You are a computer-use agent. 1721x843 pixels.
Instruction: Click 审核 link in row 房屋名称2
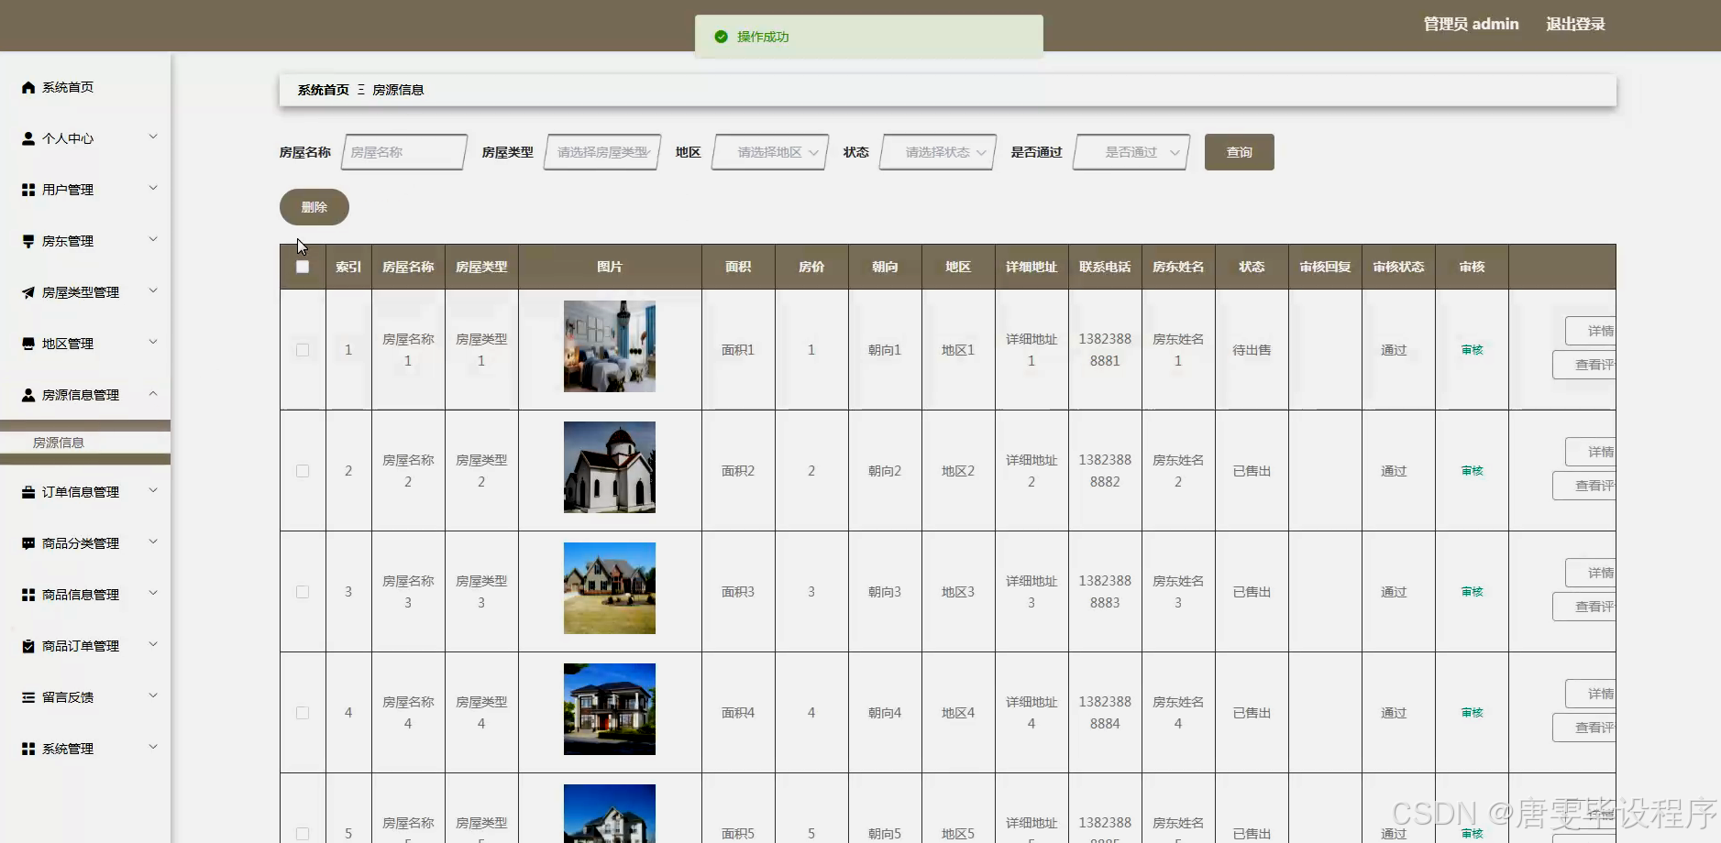click(1472, 471)
